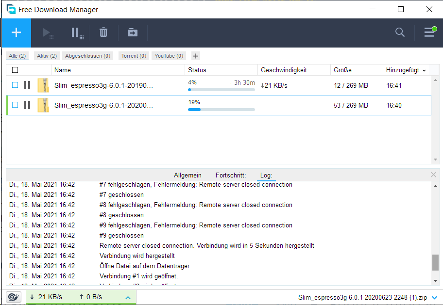Image resolution: width=443 pixels, height=305 pixels.
Task: Click the log scrollbar thumb
Action: (x=435, y=262)
